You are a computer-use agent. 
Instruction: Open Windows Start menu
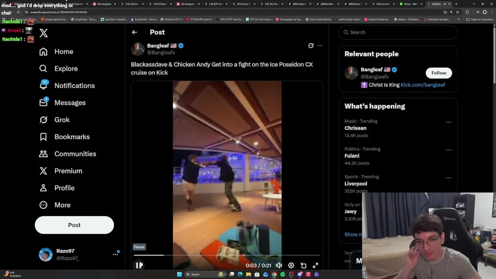tap(179, 274)
